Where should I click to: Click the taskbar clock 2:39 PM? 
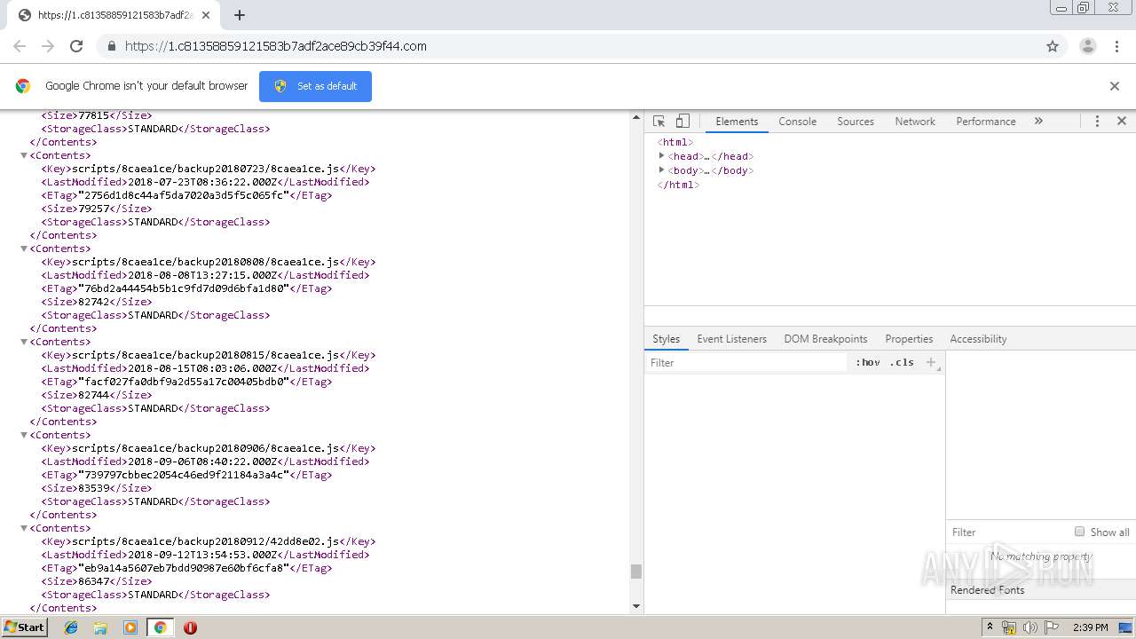click(x=1090, y=627)
